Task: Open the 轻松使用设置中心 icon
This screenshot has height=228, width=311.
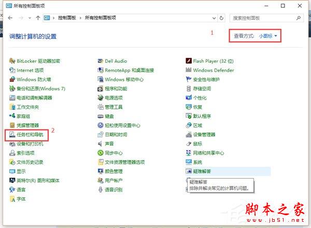Action: coord(101,125)
